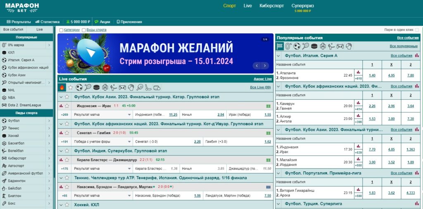
Task: Enable Пари в один клик checkbox
Action: pos(417,30)
